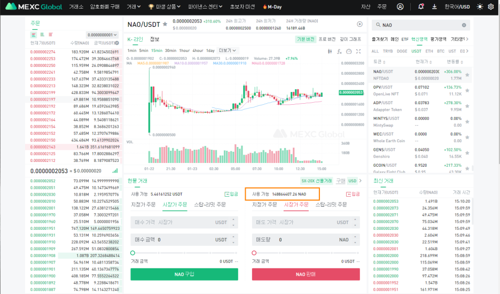Open 암호화폐 구매 in top navigation

click(x=105, y=7)
